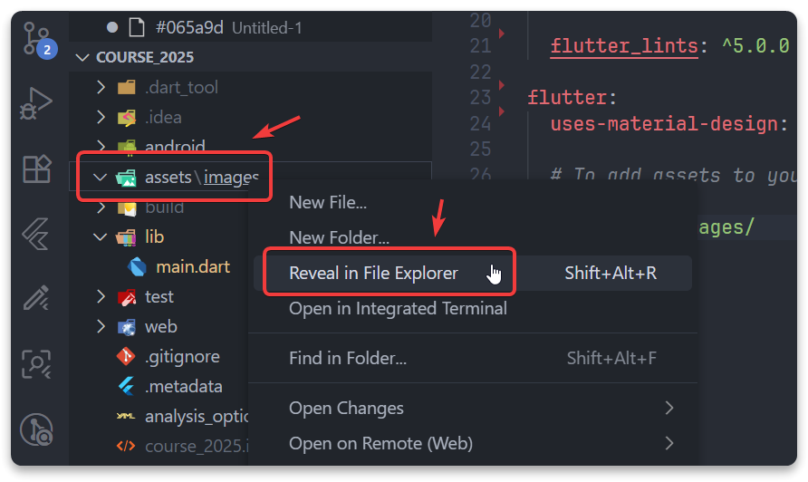Select Open in Integrated Terminal
808x482 pixels.
398,308
